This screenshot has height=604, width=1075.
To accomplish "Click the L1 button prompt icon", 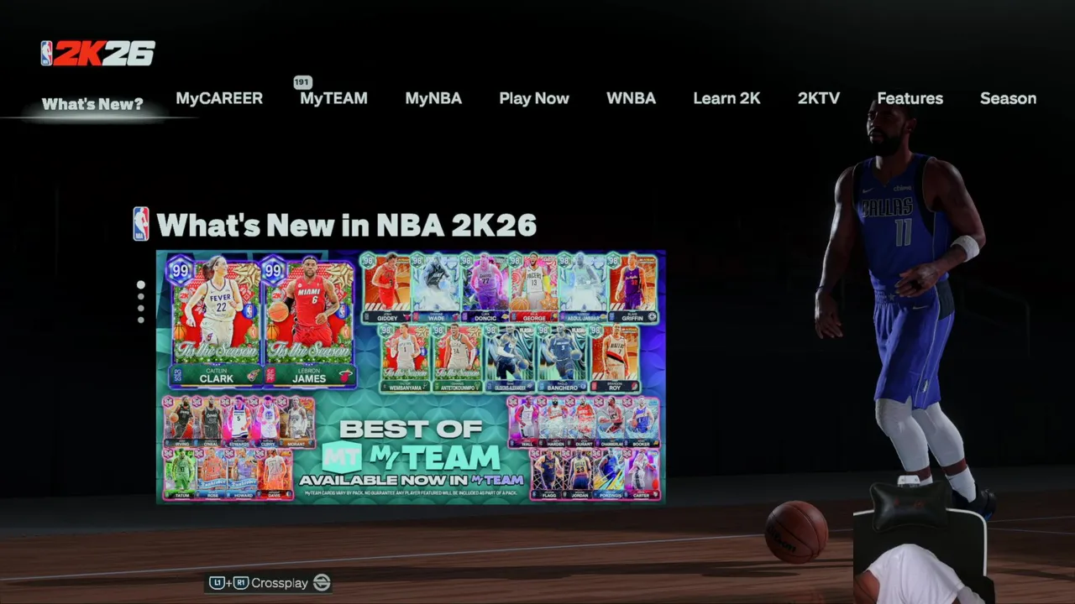I will [217, 582].
